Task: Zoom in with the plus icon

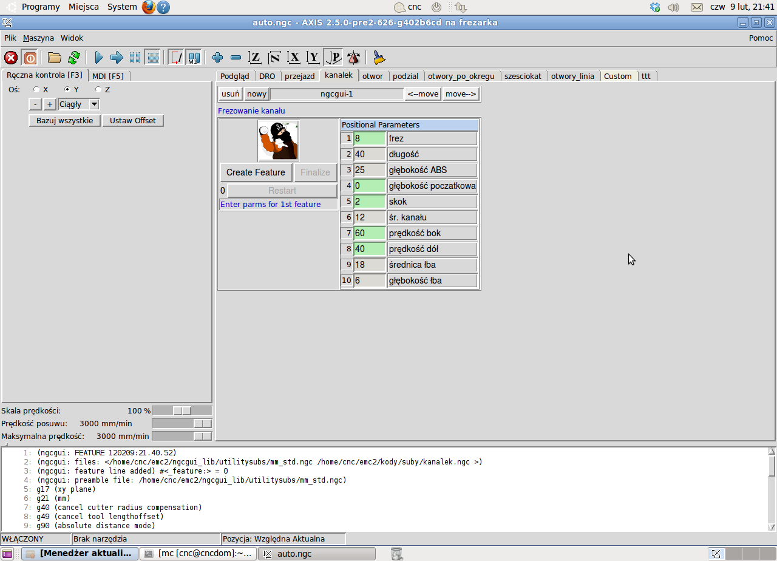Action: [x=218, y=58]
